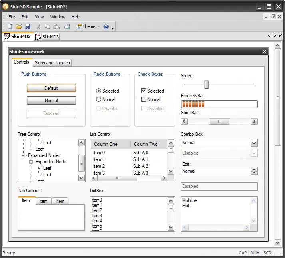This screenshot has height=258, width=285.
Task: Switch to SkinMD3 document tab
Action: [x=47, y=37]
